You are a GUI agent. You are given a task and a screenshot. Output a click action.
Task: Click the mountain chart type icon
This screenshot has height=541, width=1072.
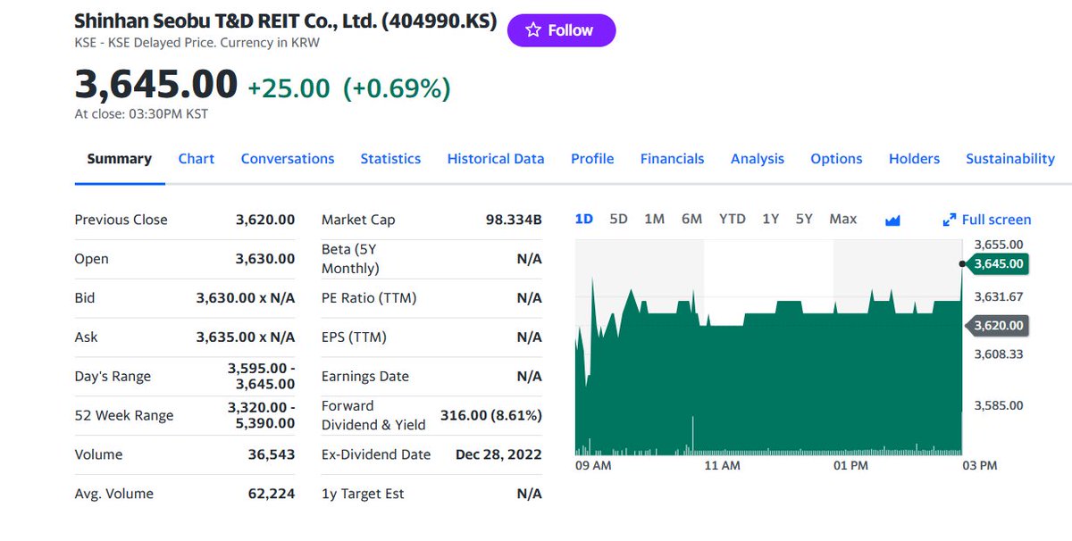pyautogui.click(x=892, y=221)
